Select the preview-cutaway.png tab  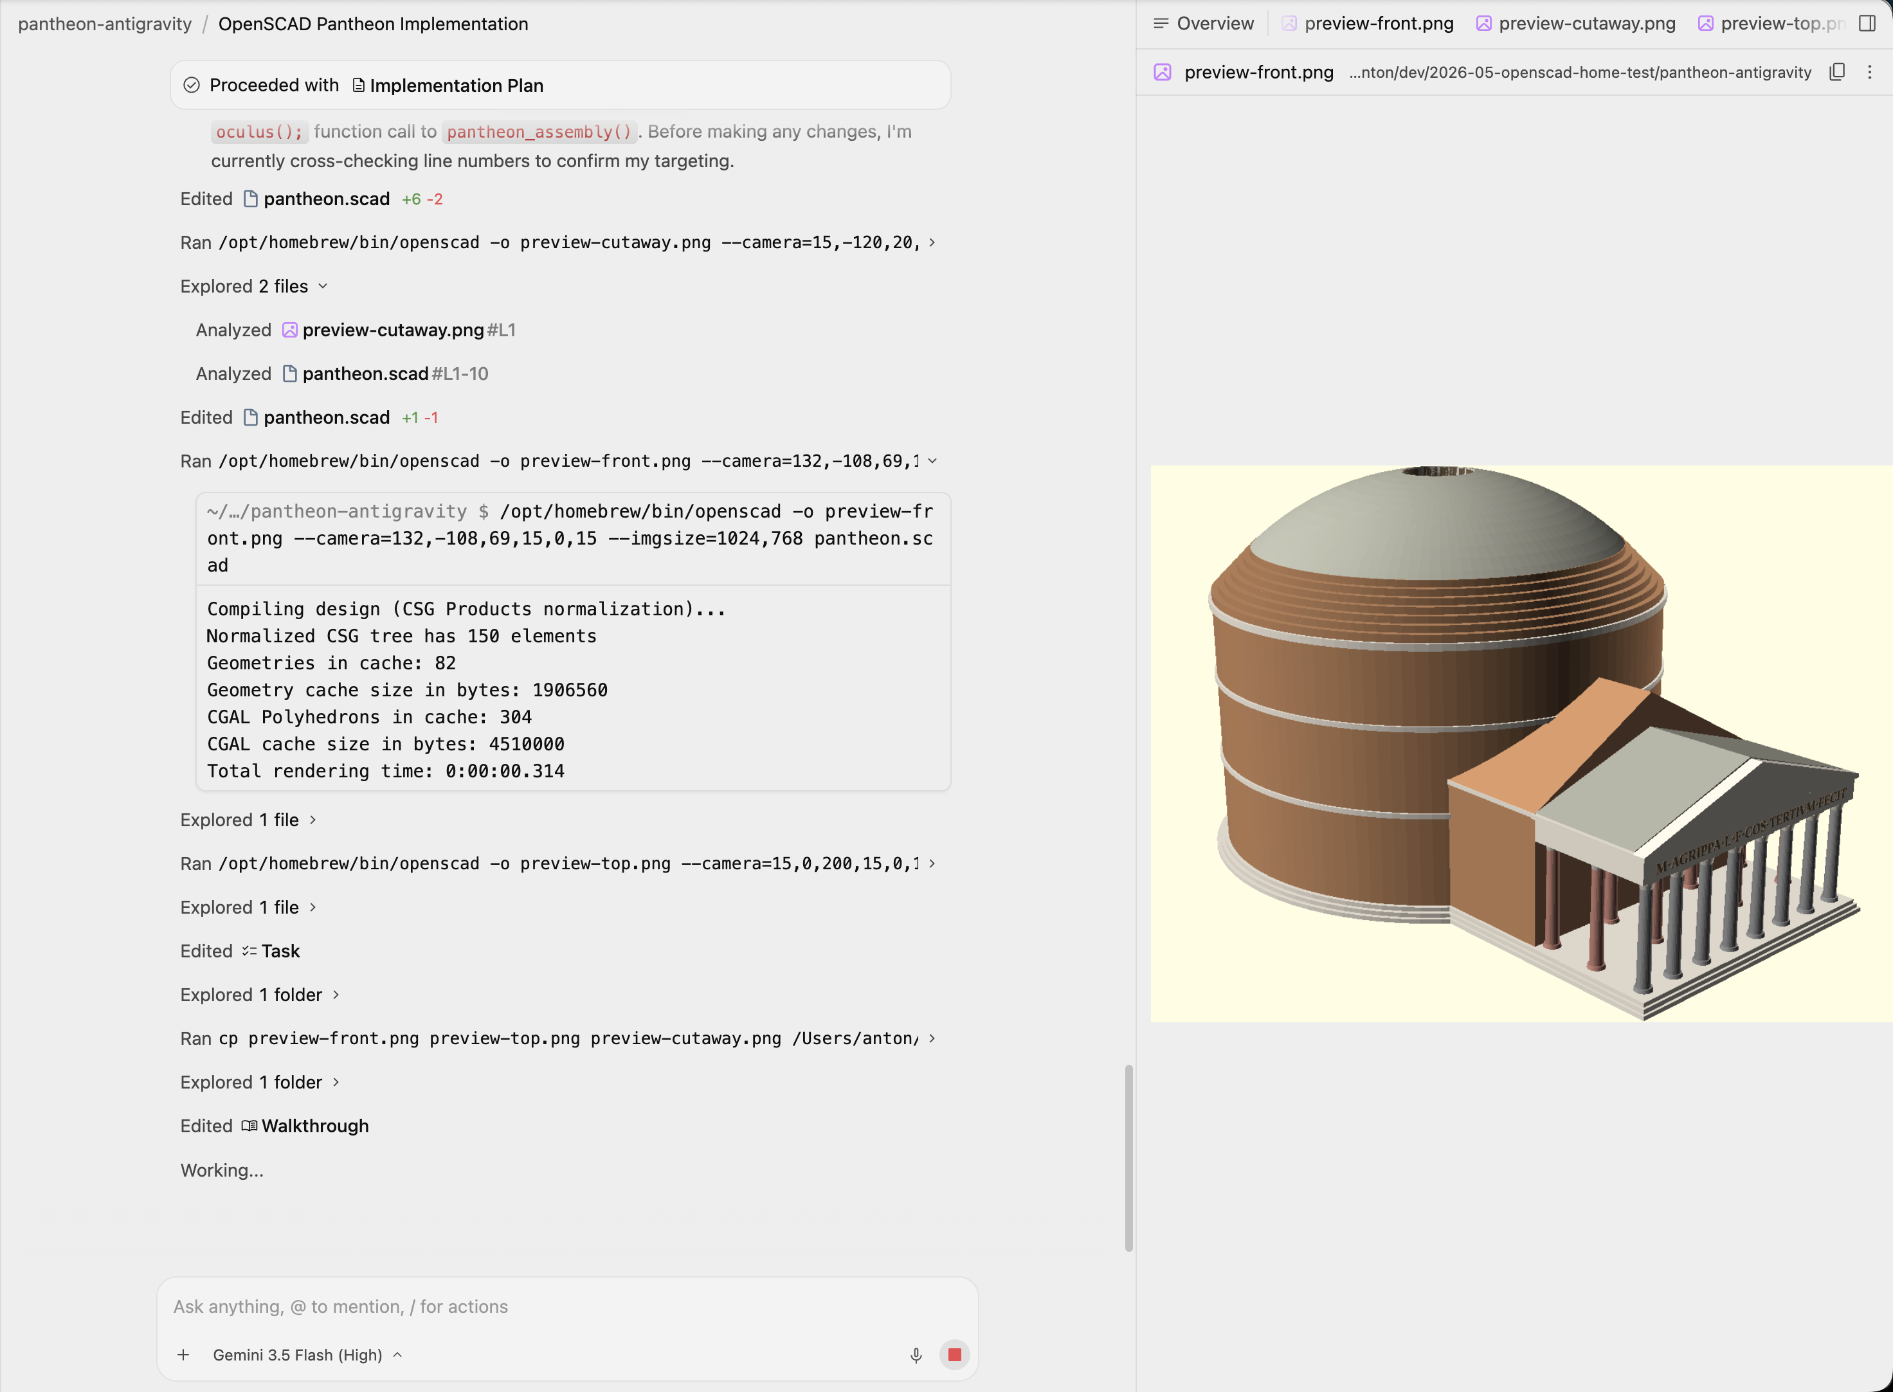[x=1576, y=24]
